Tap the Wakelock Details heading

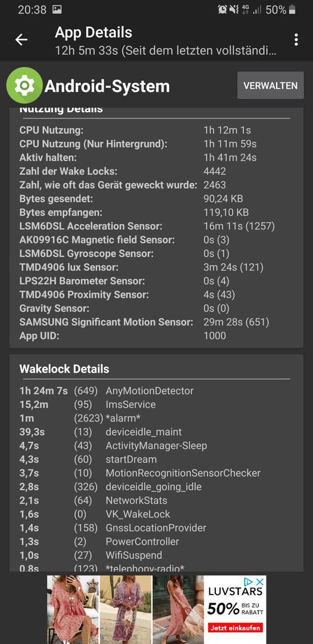[64, 369]
